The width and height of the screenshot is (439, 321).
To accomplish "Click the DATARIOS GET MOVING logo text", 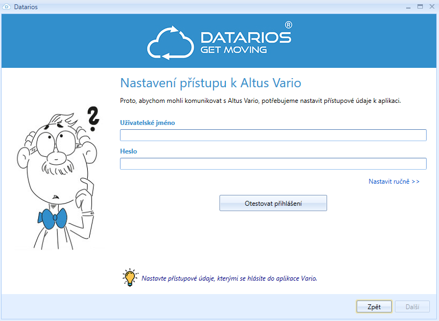I will click(245, 43).
